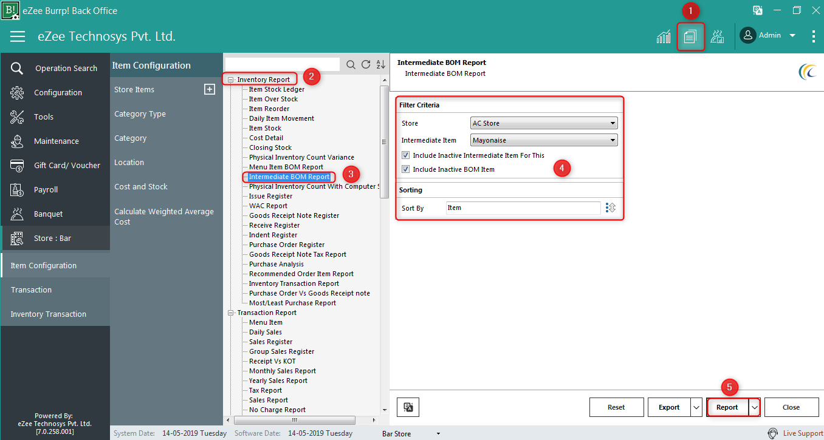The height and width of the screenshot is (440, 824).
Task: Click the plus icon beside Store Items
Action: coord(209,89)
